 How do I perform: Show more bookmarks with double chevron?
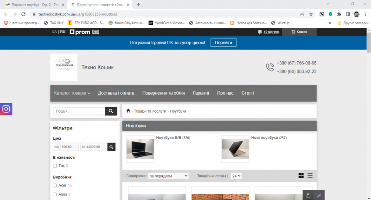pyautogui.click(x=330, y=23)
